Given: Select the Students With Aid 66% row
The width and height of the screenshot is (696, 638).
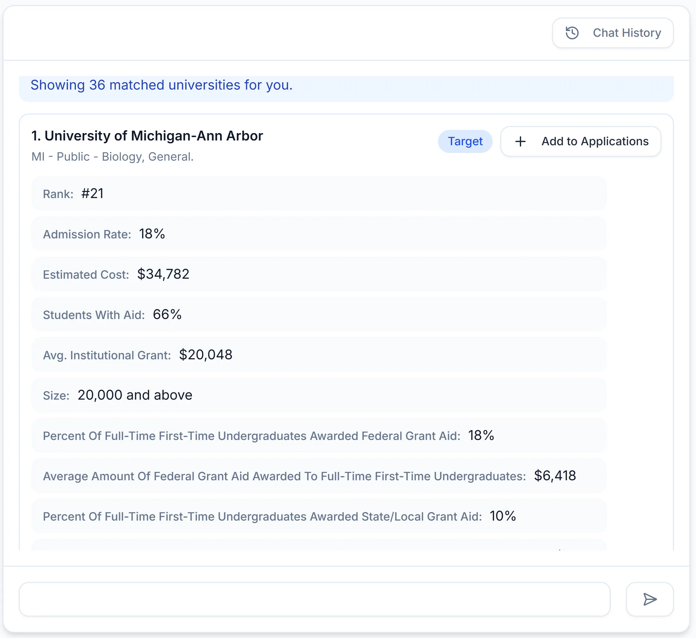Looking at the screenshot, I should 319,314.
